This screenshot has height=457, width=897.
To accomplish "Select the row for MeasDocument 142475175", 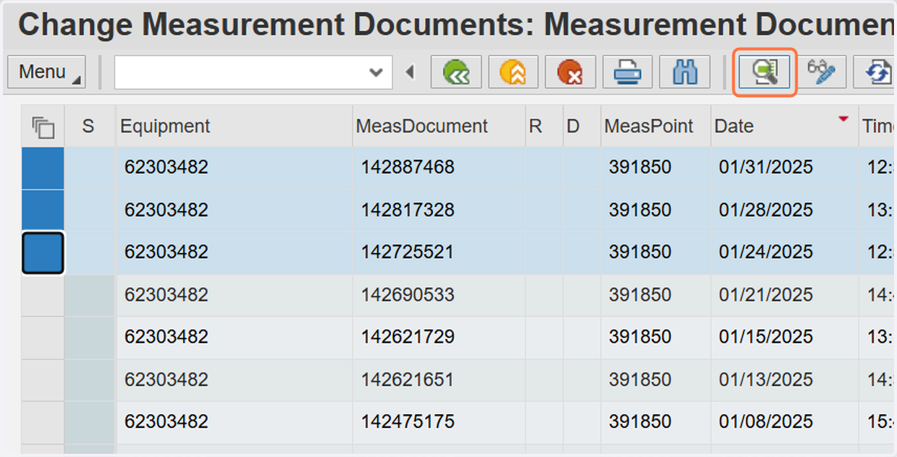I will click(43, 423).
